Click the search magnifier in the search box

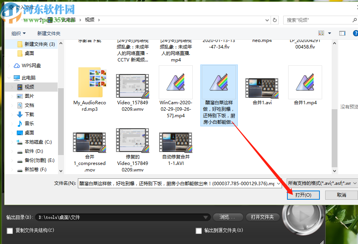(354, 20)
